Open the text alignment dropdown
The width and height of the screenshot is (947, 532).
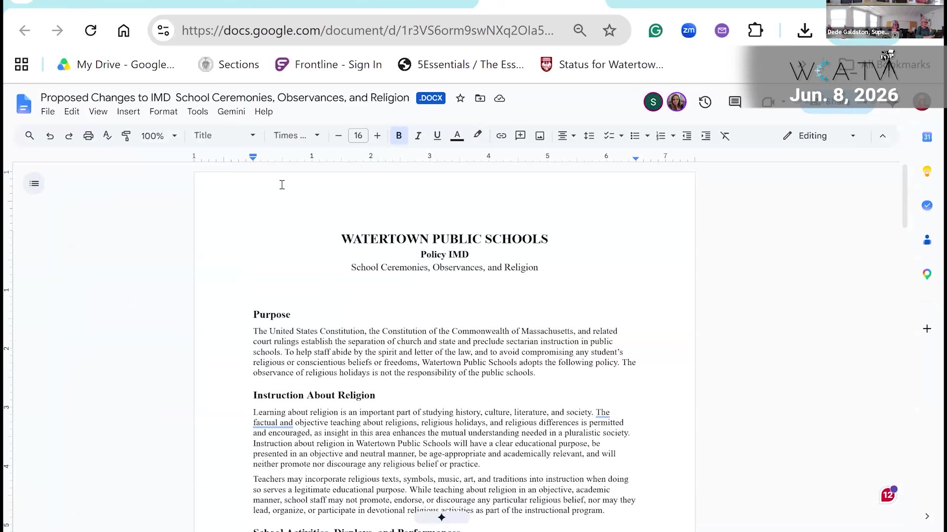click(566, 135)
